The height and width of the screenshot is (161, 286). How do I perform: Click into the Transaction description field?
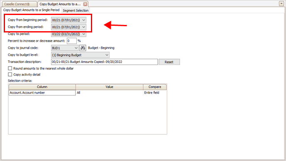(x=104, y=62)
